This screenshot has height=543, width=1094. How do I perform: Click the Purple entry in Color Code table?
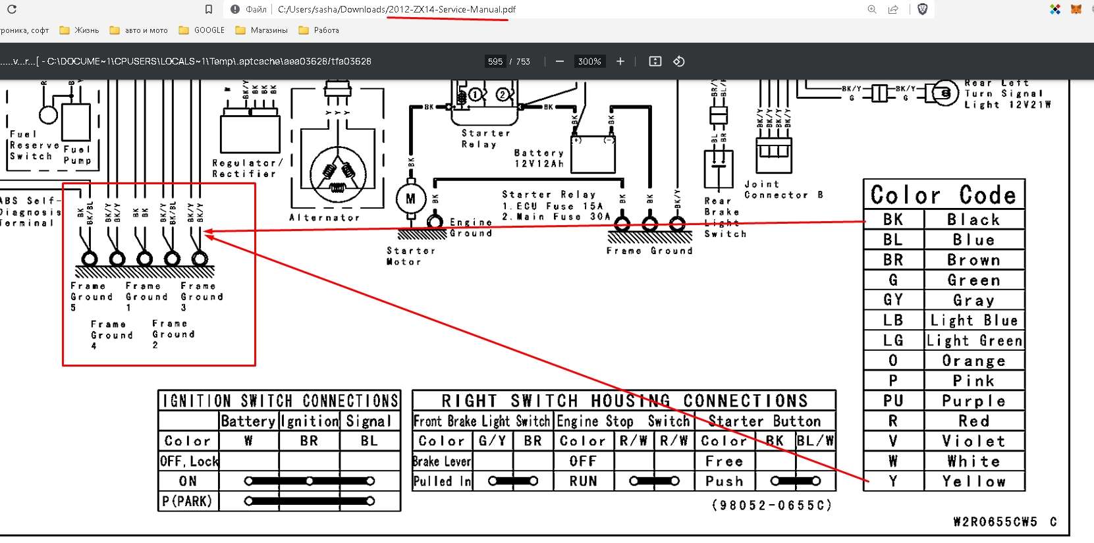pos(973,401)
